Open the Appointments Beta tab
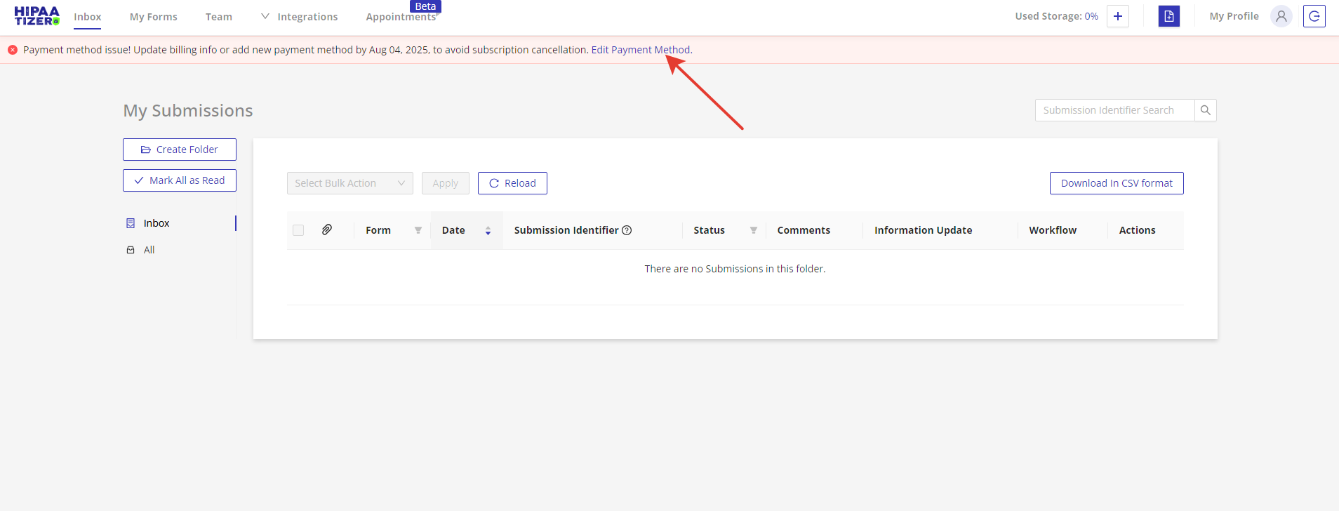 401,17
